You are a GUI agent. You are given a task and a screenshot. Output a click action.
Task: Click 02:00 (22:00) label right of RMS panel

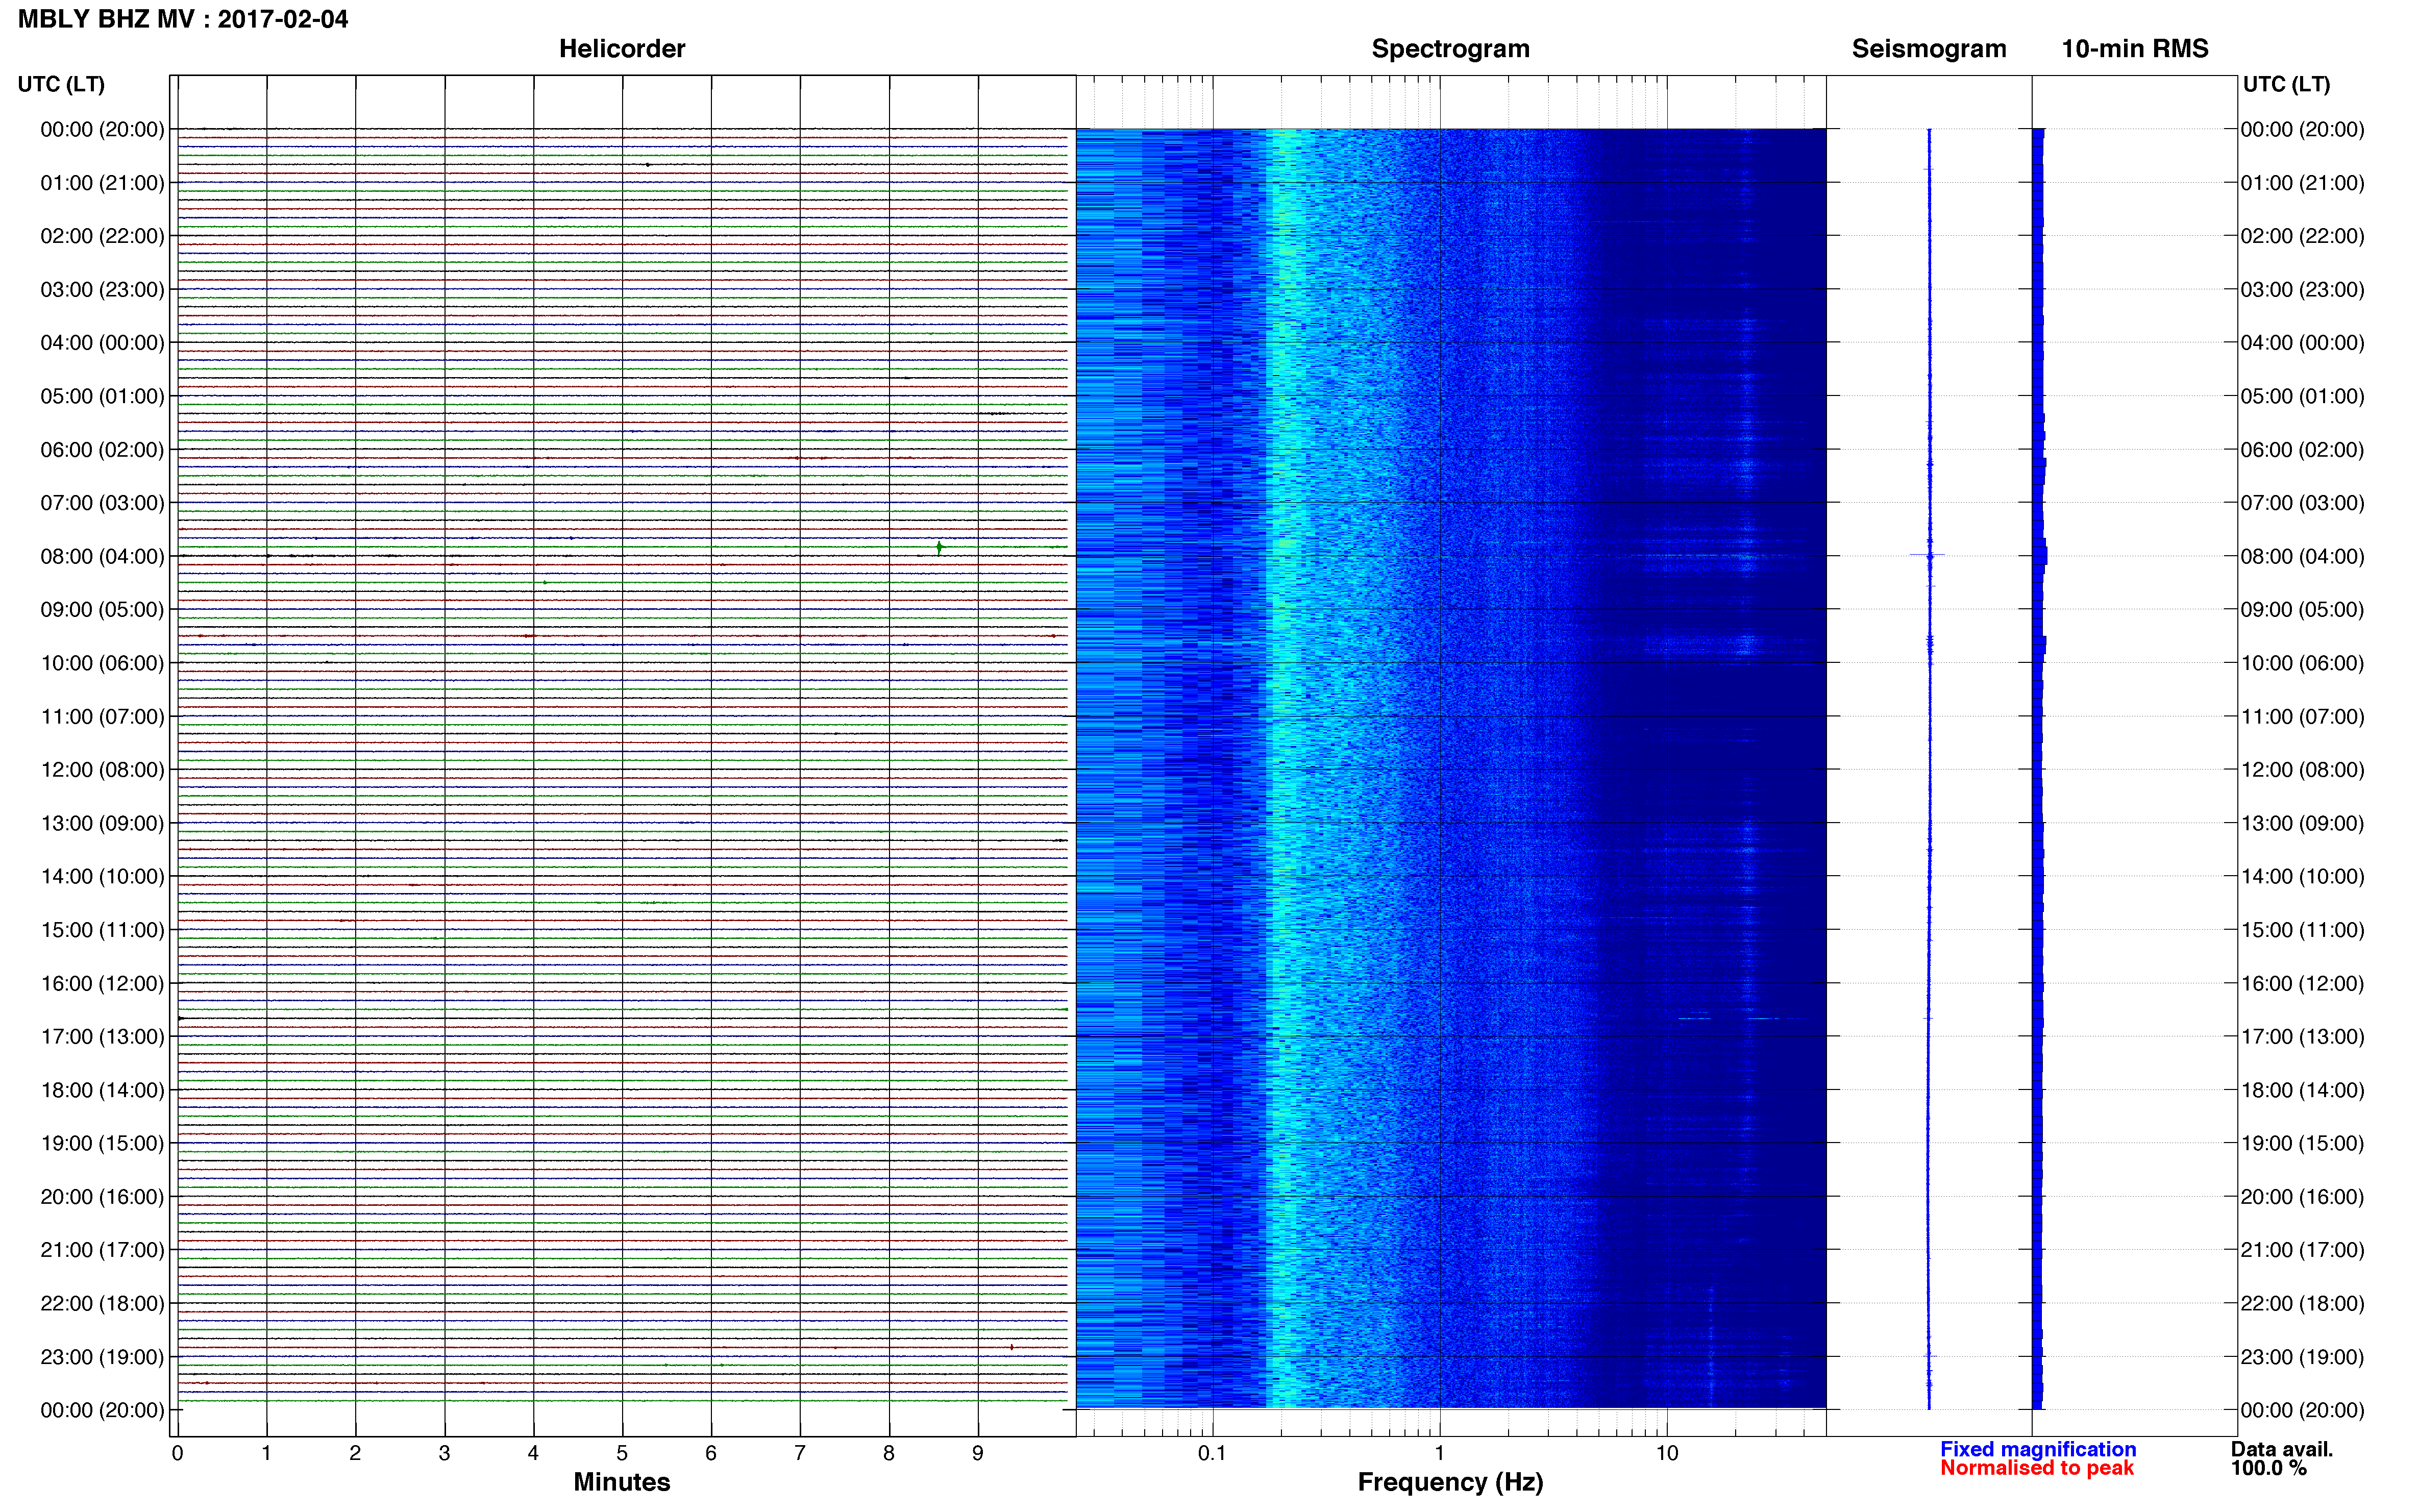[x=2302, y=236]
